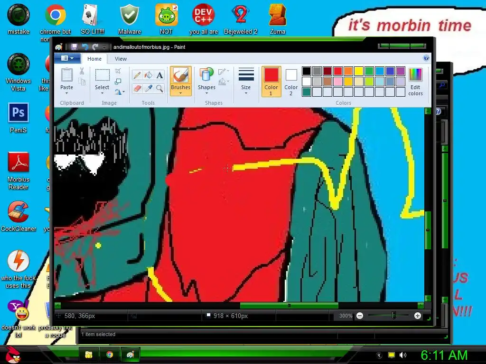Open the Bejeweled 2 desktop shortcut

241,18
